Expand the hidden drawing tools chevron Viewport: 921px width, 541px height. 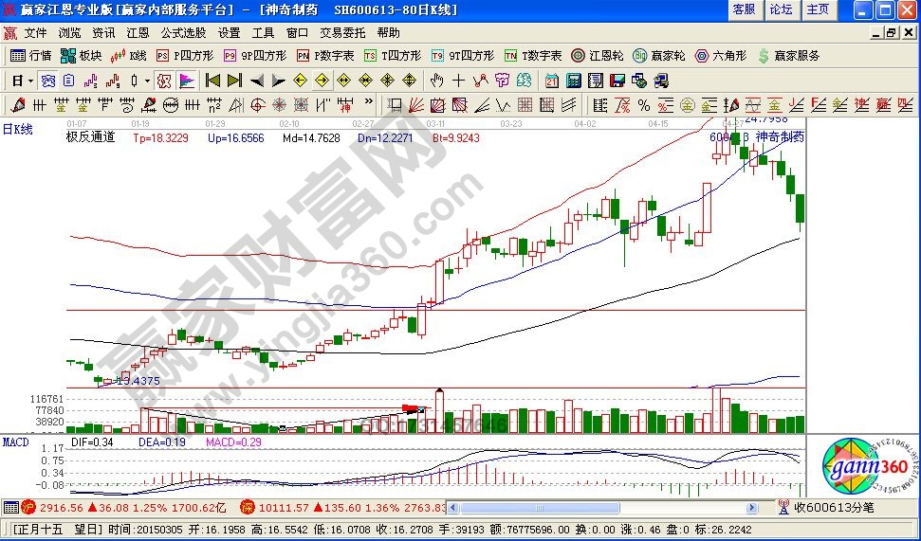[x=369, y=104]
